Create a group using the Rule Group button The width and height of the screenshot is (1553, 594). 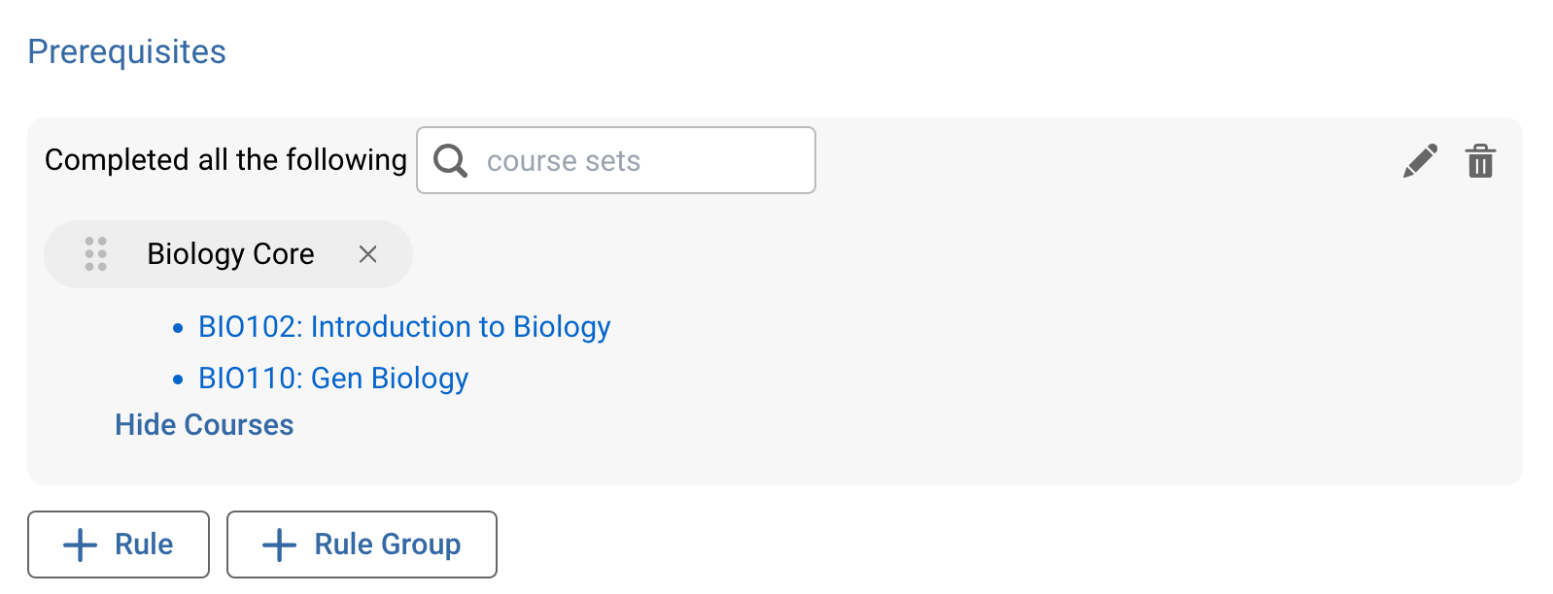362,544
